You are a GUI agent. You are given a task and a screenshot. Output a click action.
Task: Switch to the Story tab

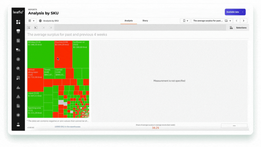[x=145, y=21]
